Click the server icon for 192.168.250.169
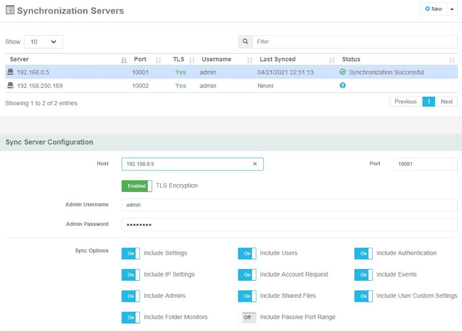462x331 pixels. pos(10,85)
